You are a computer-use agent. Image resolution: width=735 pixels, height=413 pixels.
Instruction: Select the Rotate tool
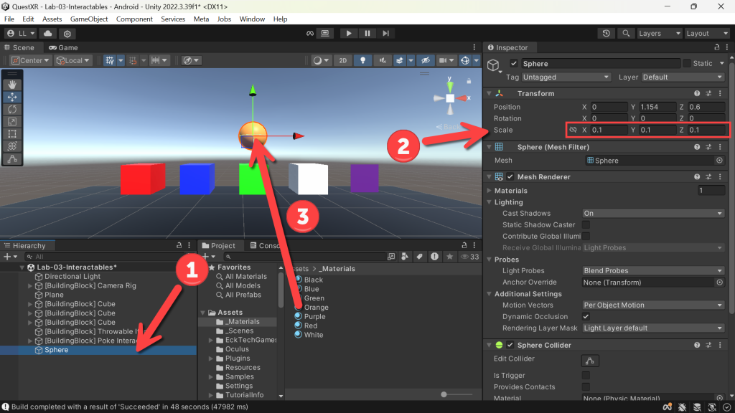[12, 109]
